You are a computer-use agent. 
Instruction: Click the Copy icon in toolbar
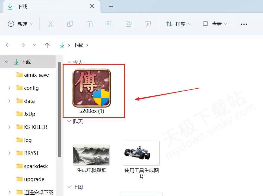[x=70, y=24]
